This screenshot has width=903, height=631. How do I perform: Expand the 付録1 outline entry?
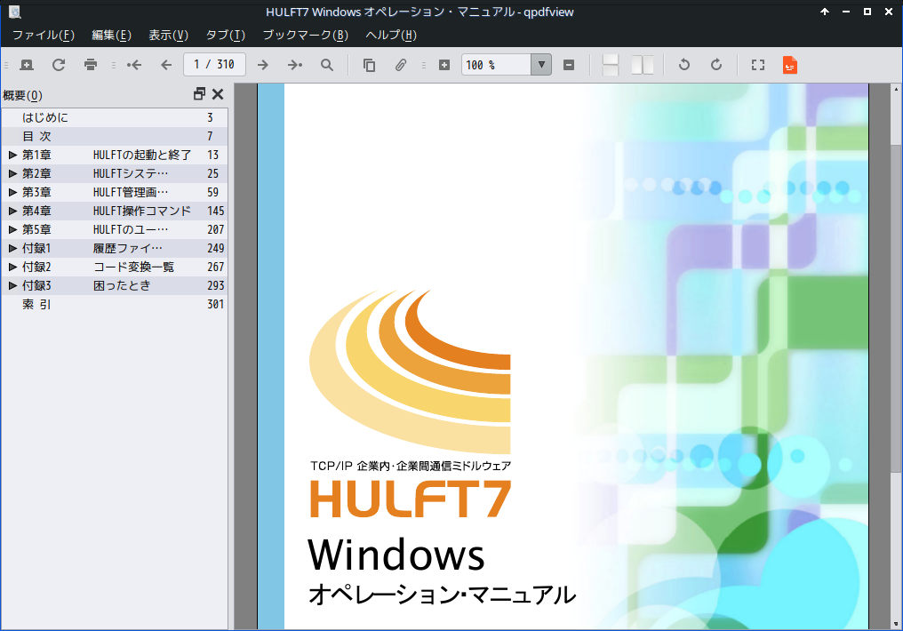pyautogui.click(x=12, y=248)
